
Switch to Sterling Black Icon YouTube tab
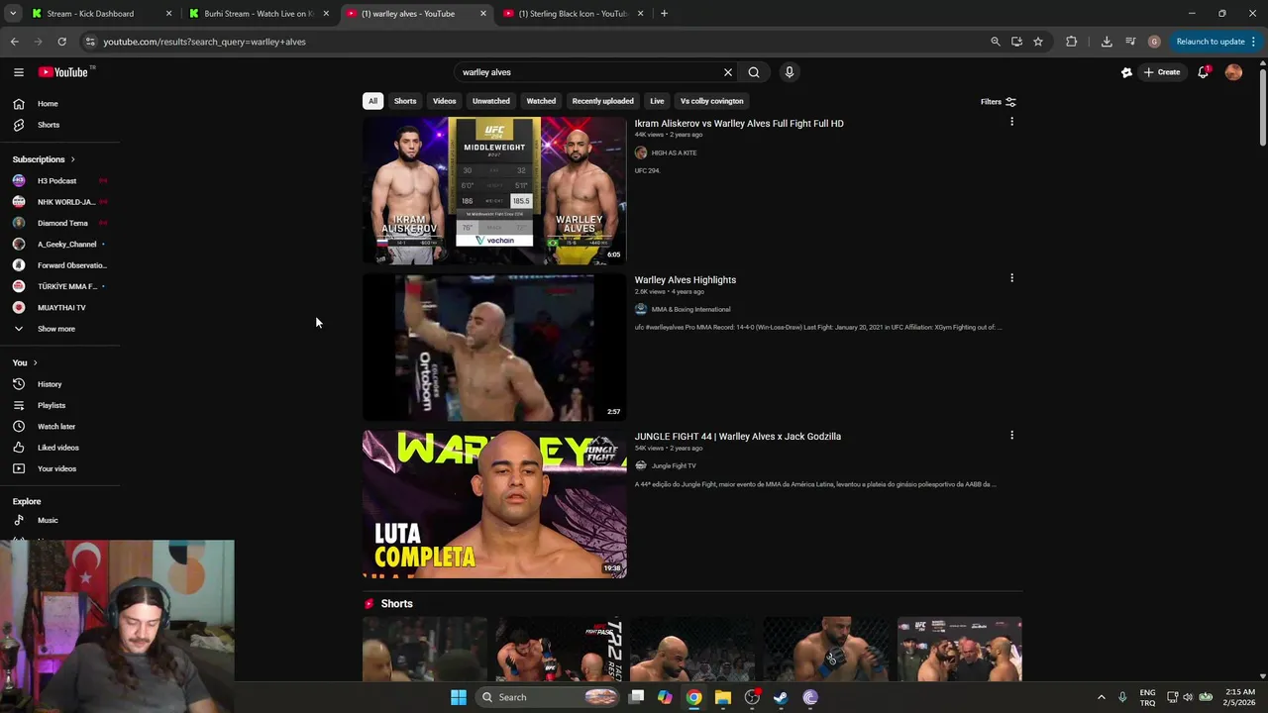point(574,14)
